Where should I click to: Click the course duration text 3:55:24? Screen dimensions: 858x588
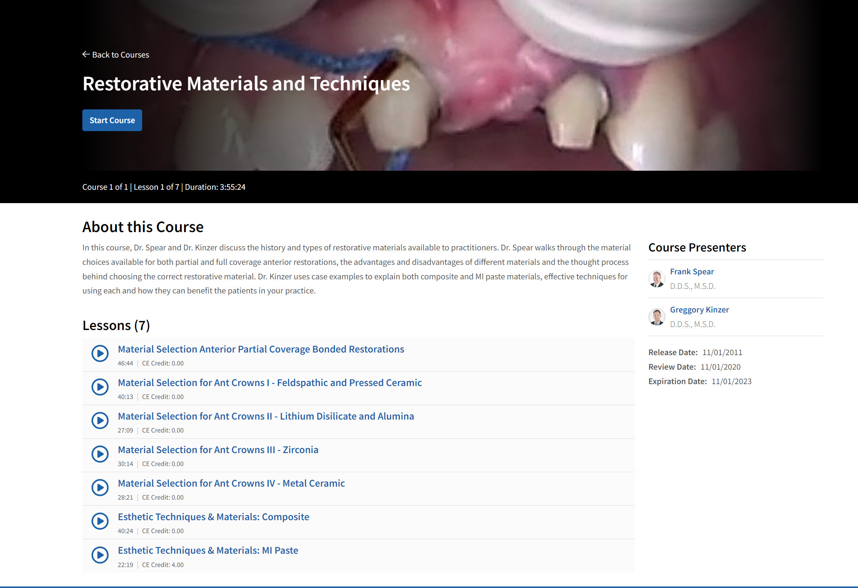(x=233, y=187)
